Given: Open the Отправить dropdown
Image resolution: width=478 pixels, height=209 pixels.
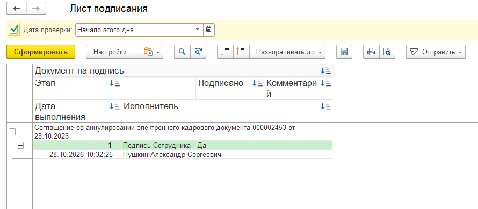Looking at the screenshot, I should 436,52.
